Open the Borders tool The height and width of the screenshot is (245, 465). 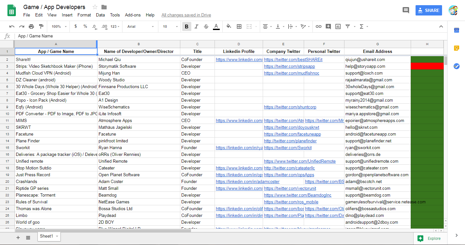239,26
